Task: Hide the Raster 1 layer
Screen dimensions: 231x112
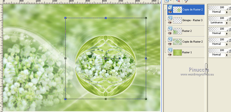Action: click(170, 55)
